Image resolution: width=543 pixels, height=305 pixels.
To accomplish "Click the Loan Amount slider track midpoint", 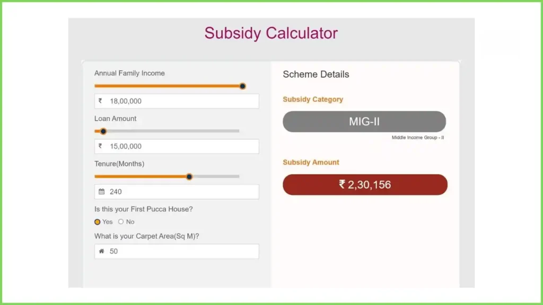I will [167, 131].
